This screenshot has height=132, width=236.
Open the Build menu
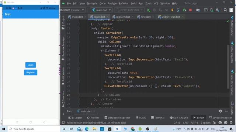pyautogui.click(x=133, y=3)
